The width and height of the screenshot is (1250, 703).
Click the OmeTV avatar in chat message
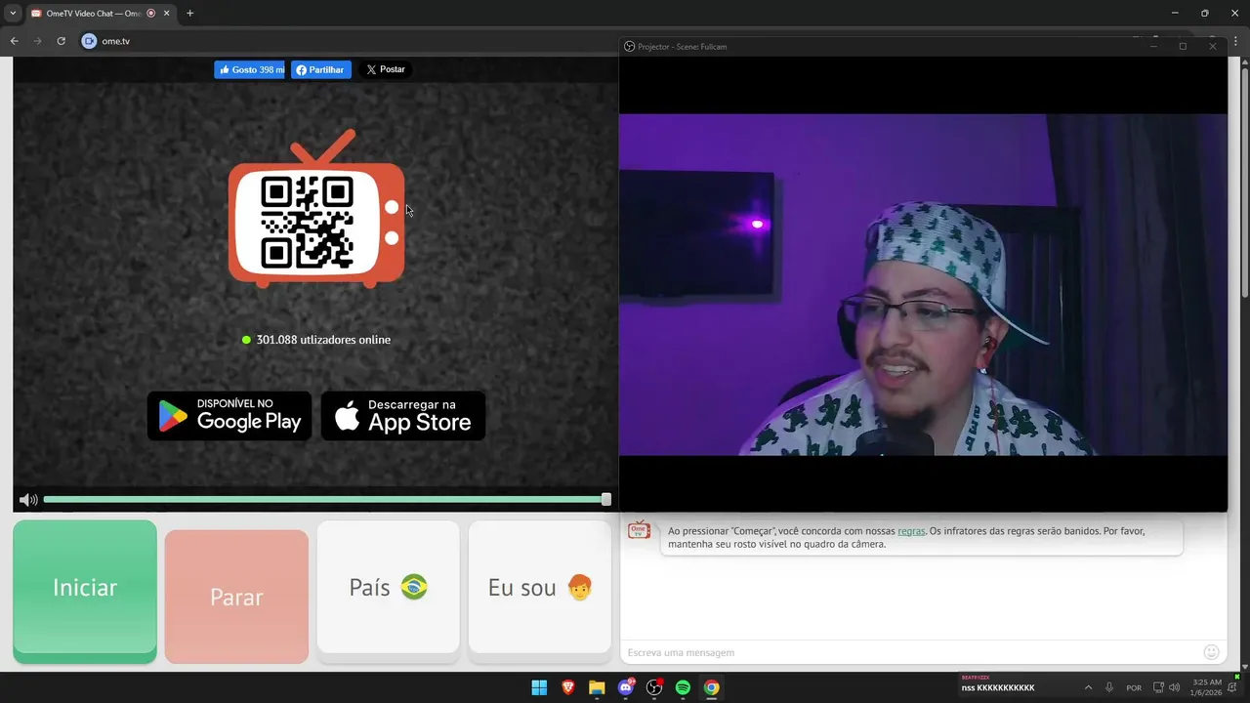(x=639, y=529)
